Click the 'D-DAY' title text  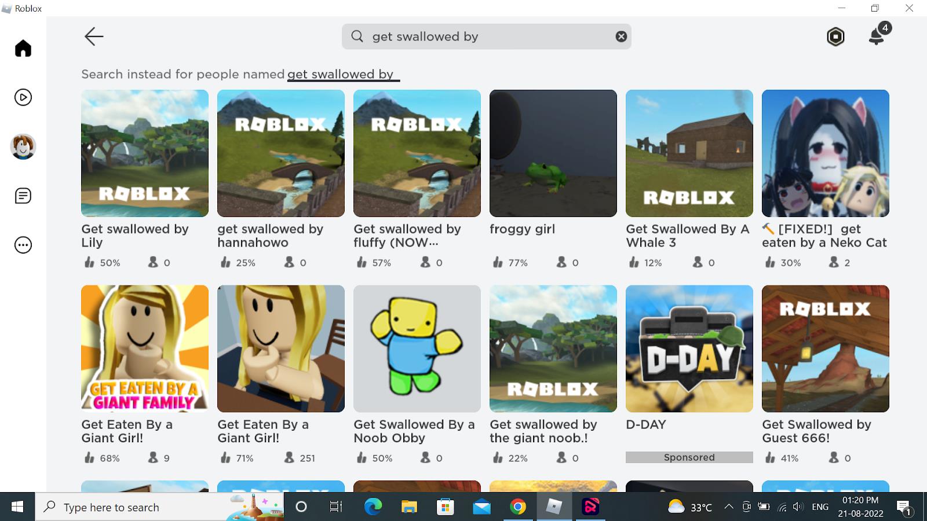646,424
